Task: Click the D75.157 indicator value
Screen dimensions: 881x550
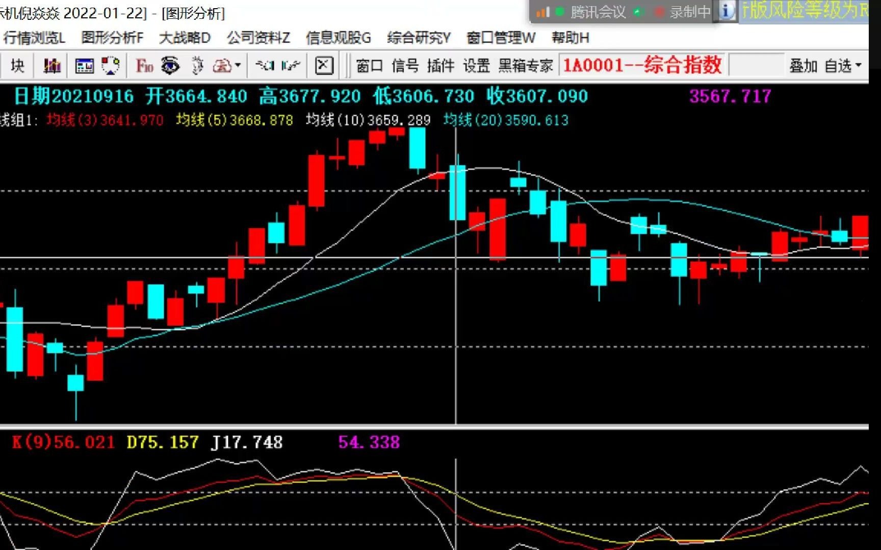Action: [163, 442]
